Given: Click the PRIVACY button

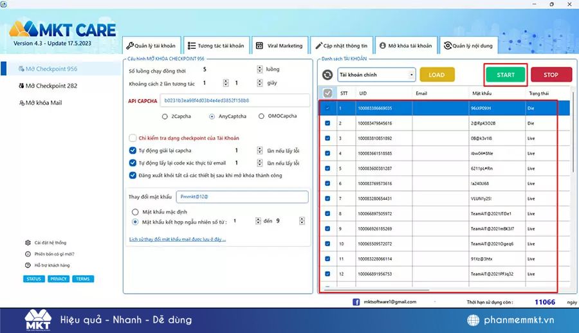Looking at the screenshot, I should coord(59,279).
